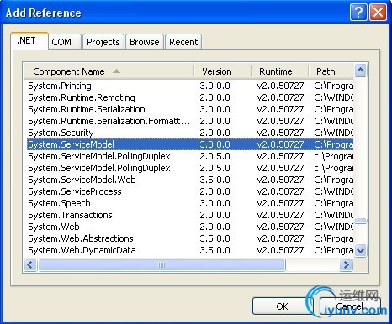
Task: Click version 3.5.0.0 of System.ServiceModel.Web
Action: (x=215, y=180)
